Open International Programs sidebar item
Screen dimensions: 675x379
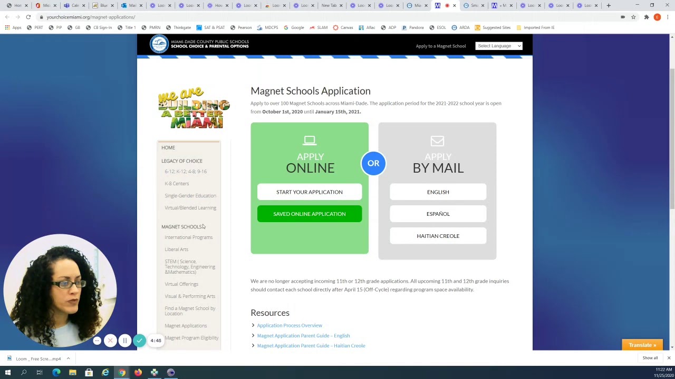point(188,237)
